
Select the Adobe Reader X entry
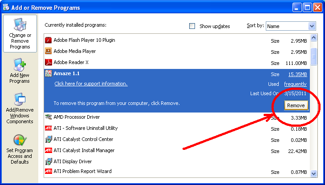point(177,62)
